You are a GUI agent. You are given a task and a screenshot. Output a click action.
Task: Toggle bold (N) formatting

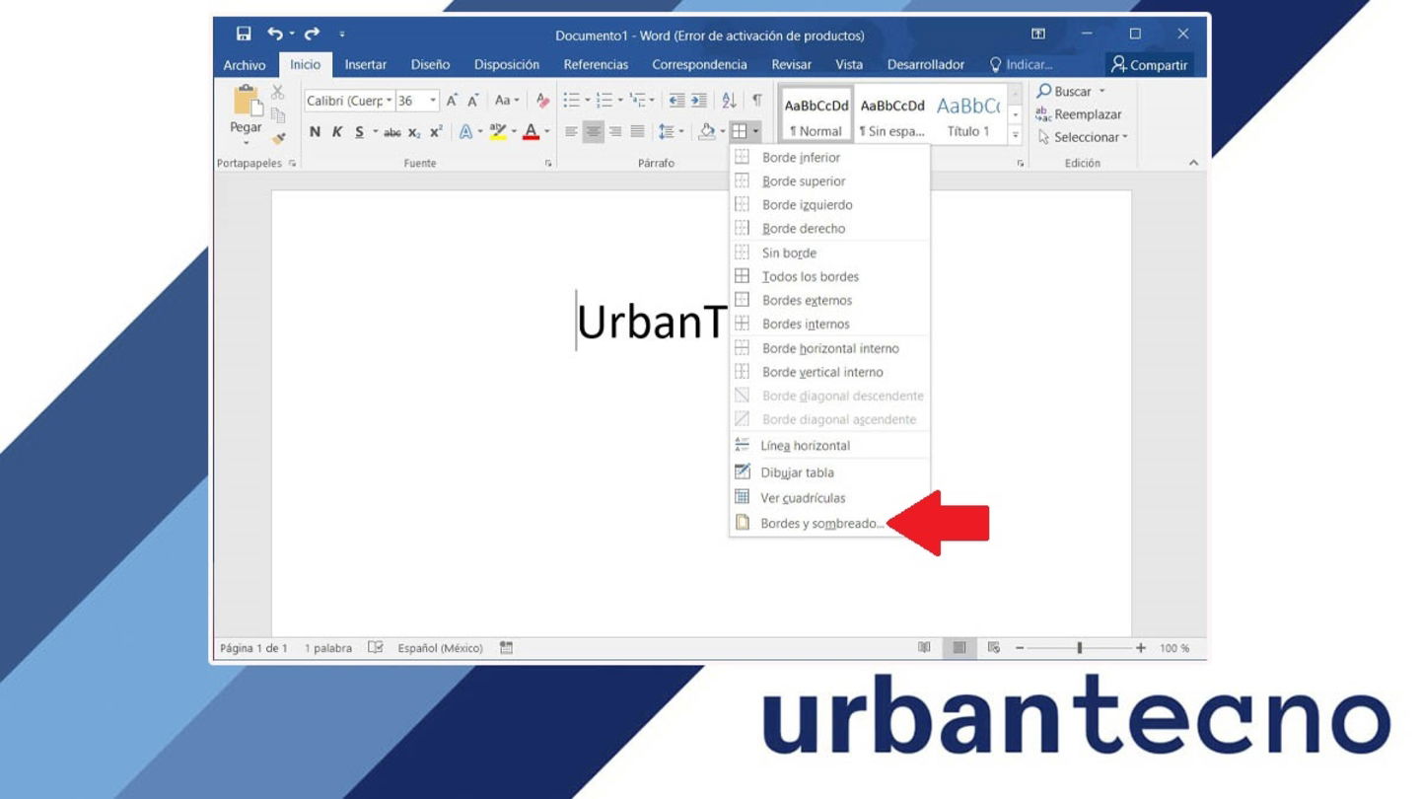315,132
